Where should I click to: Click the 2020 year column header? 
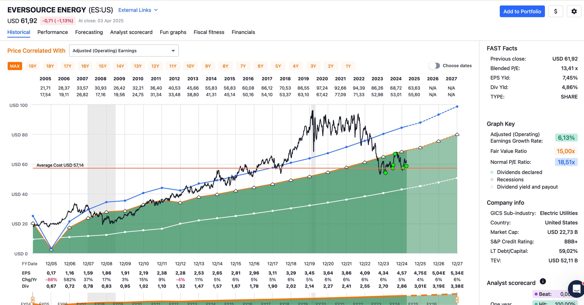[x=322, y=79]
